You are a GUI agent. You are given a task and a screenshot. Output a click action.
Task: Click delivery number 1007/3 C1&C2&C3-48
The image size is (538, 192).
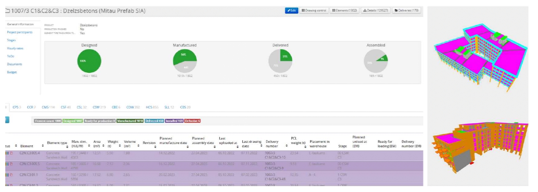(275, 177)
